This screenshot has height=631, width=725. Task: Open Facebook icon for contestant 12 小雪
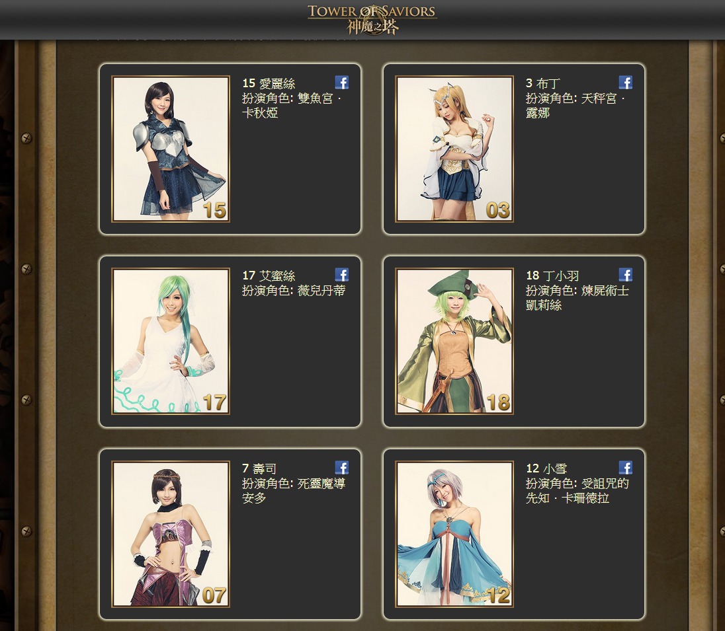[x=626, y=468]
